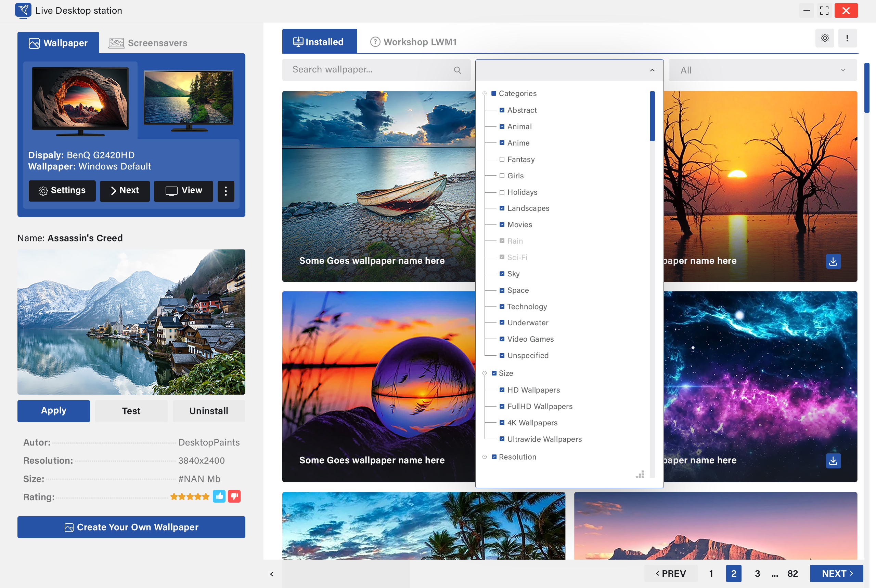Enable the Fantasy category checkbox
This screenshot has height=588, width=876.
coord(502,159)
